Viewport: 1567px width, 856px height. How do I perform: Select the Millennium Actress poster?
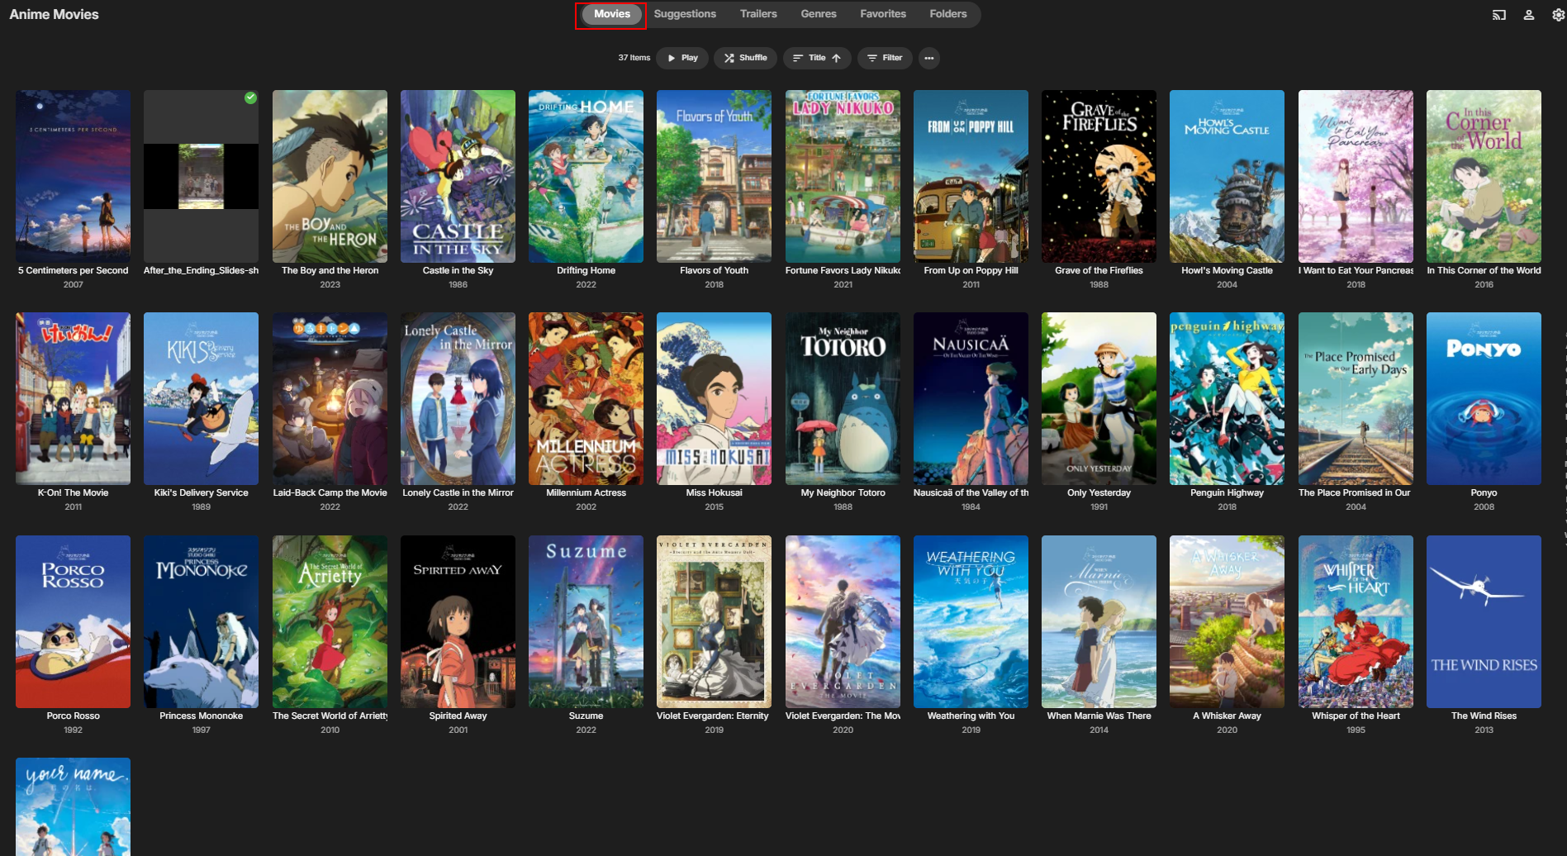(586, 398)
